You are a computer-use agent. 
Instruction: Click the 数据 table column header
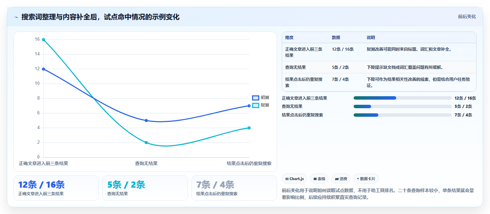click(336, 38)
